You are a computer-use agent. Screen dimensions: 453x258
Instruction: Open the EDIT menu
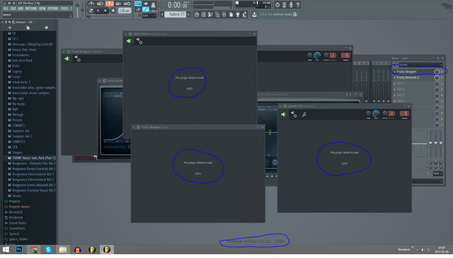pos(13,9)
